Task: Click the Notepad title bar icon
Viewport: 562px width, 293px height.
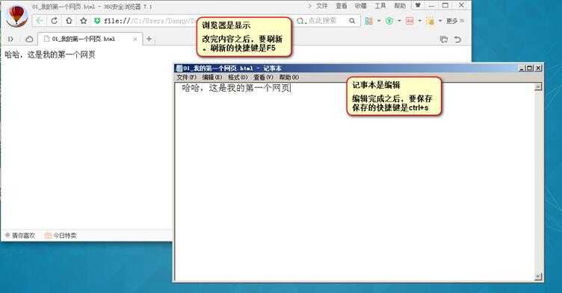Action: 179,68
